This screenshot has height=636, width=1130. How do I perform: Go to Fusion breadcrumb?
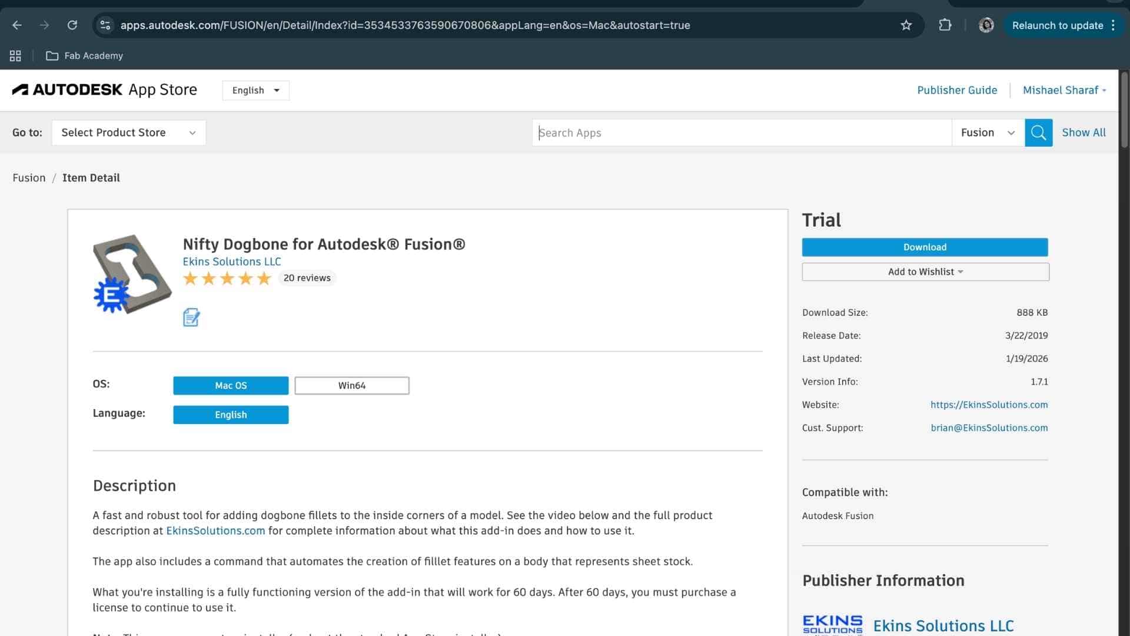tap(29, 178)
